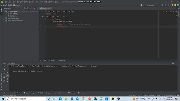Viewport: 180px width, 101px height.
Task: Open Terminal tool window
Action: (72, 93)
